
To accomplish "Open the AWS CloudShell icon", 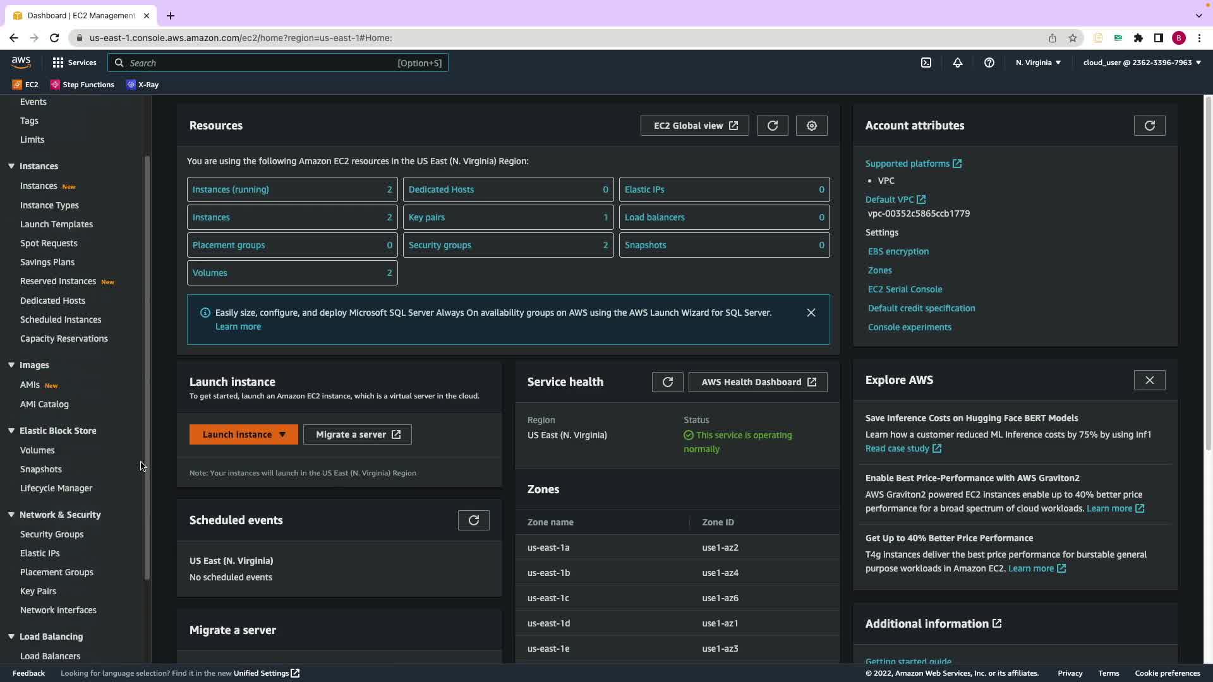I will (x=926, y=63).
